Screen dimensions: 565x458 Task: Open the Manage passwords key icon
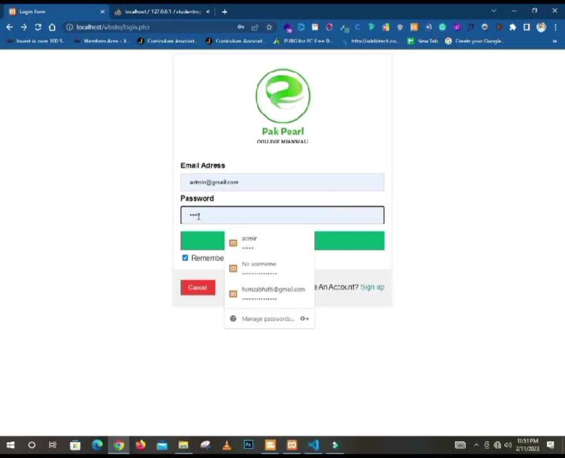point(305,319)
